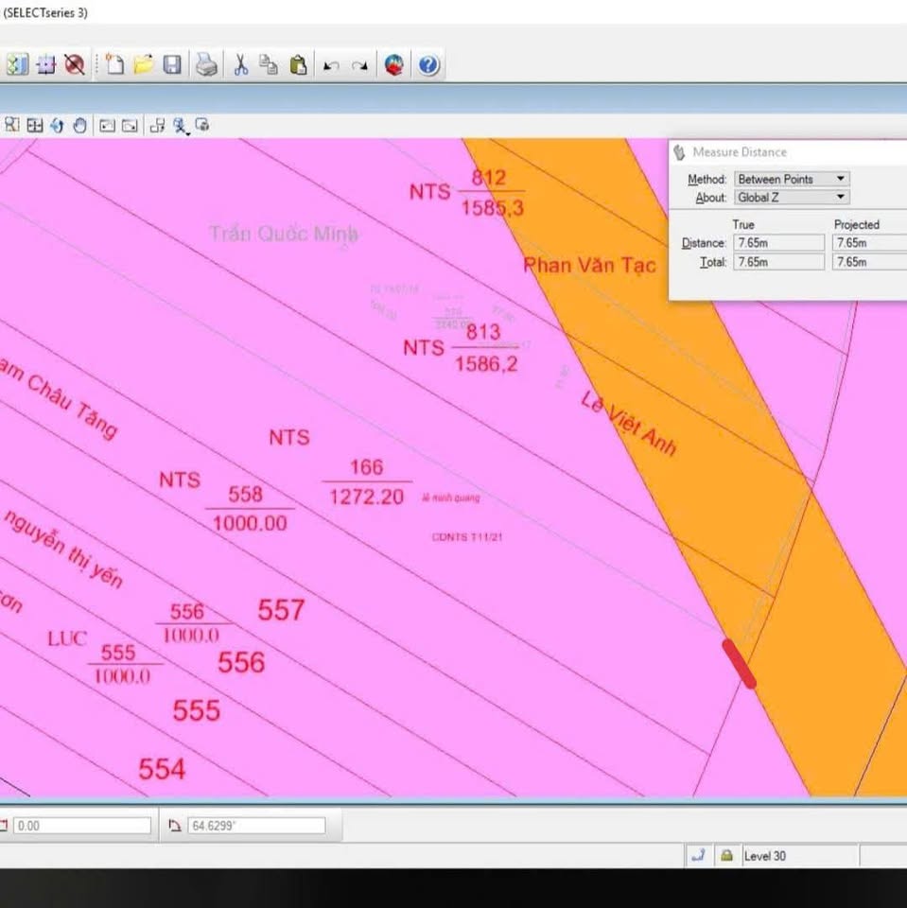Cut selection with the scissors icon
The width and height of the screenshot is (907, 908).
tap(240, 65)
